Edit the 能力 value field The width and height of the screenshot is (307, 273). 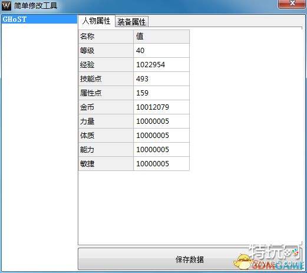(x=161, y=150)
